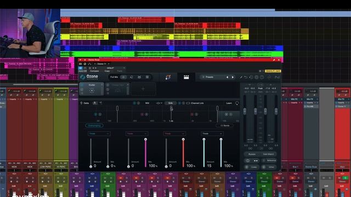This screenshot has height=197, width=351.
Task: Select the Side channel tab
Action: [171, 103]
